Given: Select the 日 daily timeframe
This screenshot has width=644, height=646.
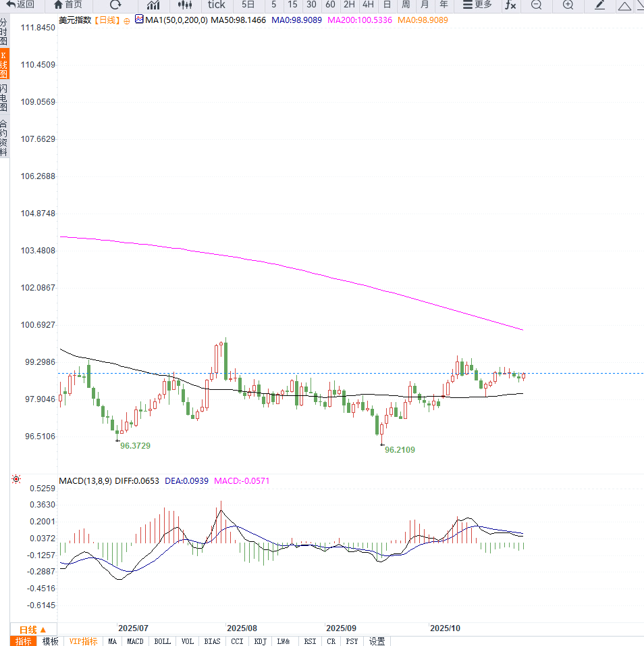Looking at the screenshot, I should pyautogui.click(x=387, y=5).
